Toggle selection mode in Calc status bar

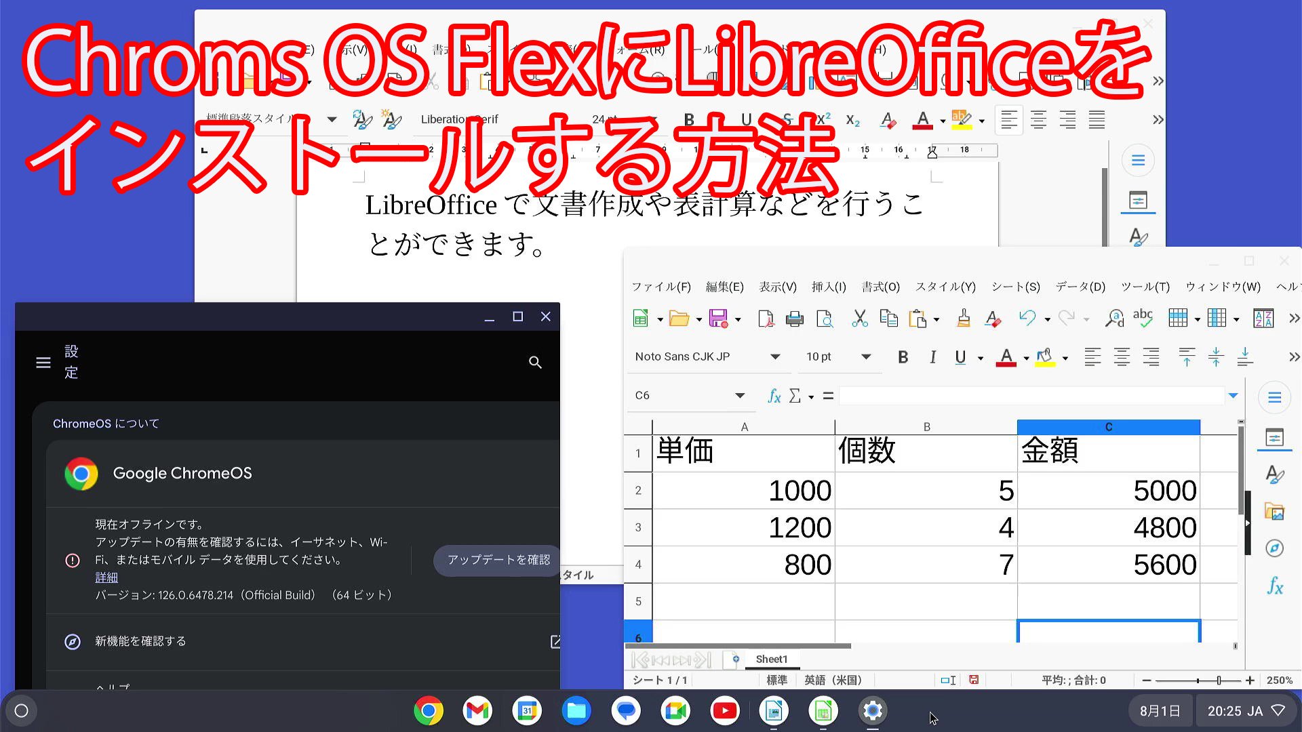[x=948, y=680]
